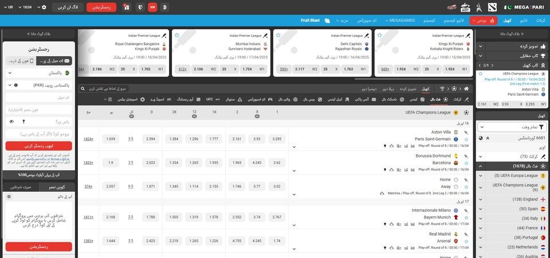Open the all-time filter dropdown

pyautogui.click(x=512, y=127)
